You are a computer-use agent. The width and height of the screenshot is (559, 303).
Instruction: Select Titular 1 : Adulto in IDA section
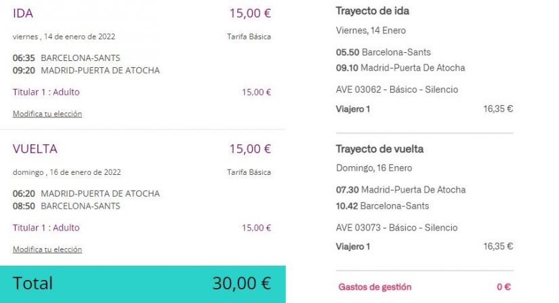point(46,92)
